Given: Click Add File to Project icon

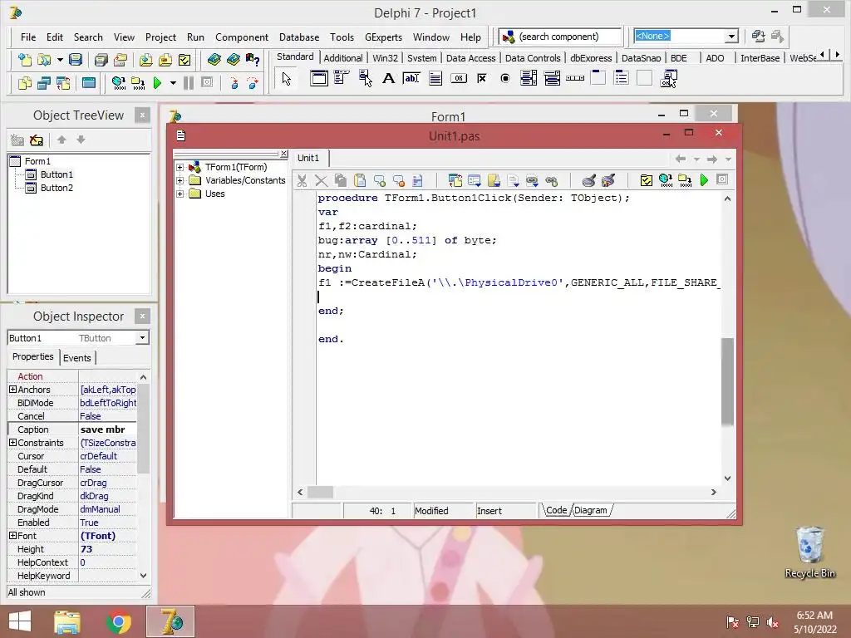Looking at the screenshot, I should coord(145,60).
